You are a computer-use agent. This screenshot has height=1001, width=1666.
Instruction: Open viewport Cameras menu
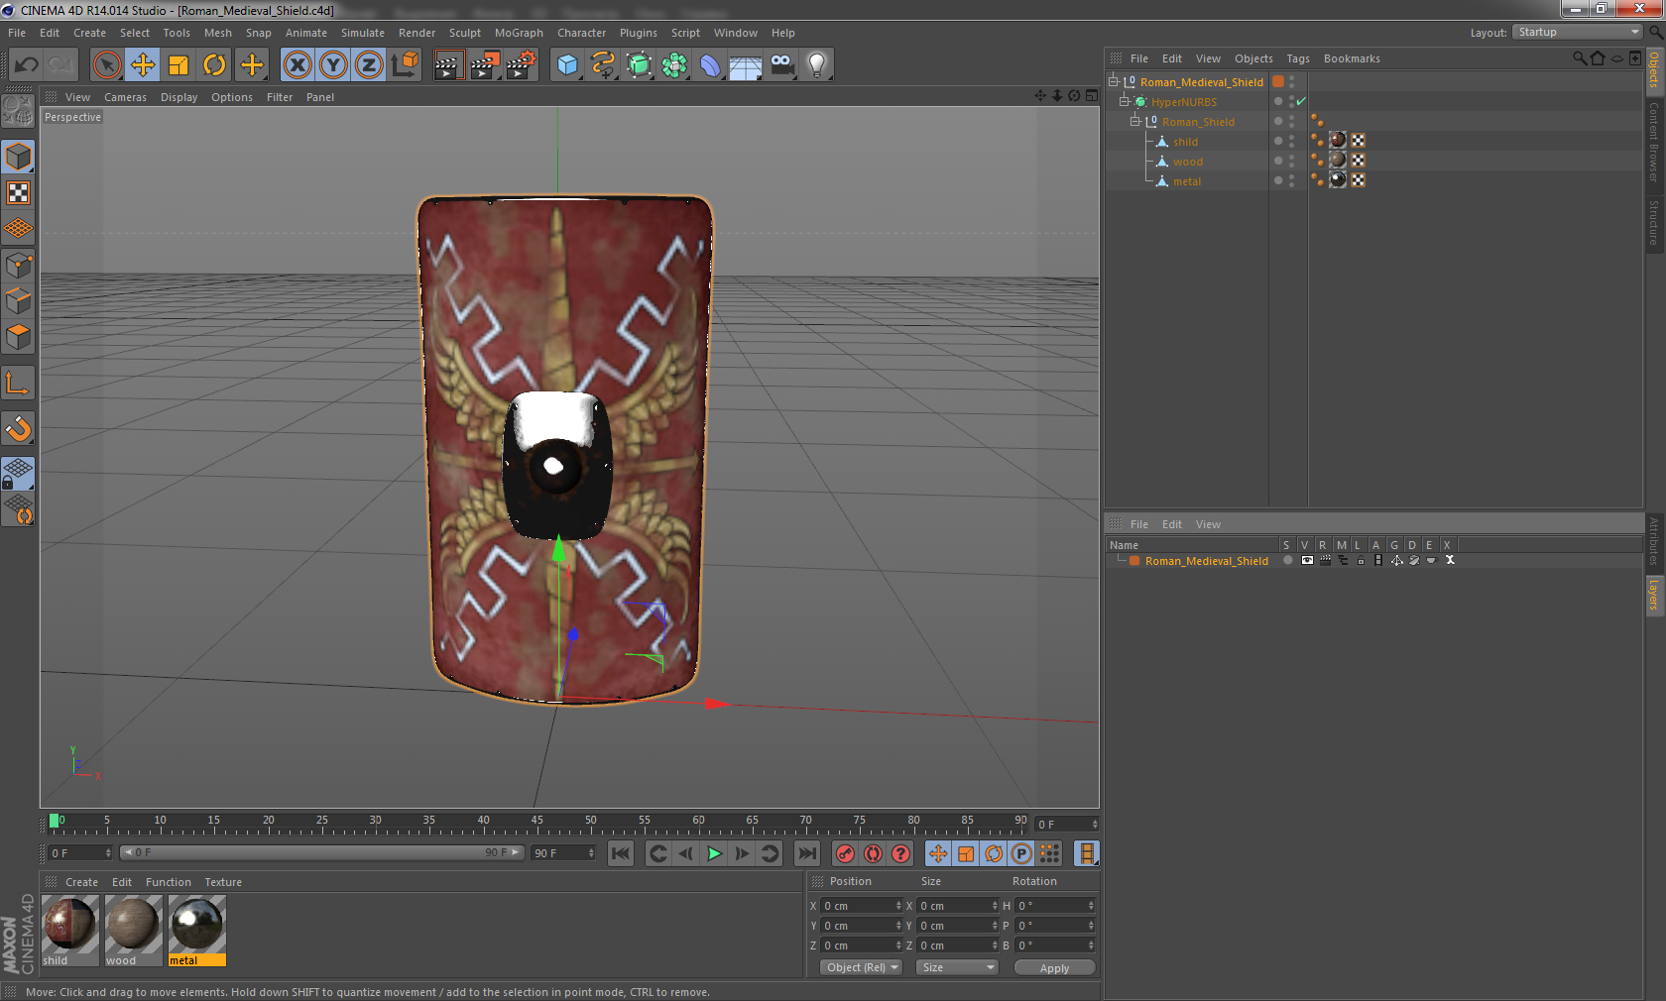point(125,97)
